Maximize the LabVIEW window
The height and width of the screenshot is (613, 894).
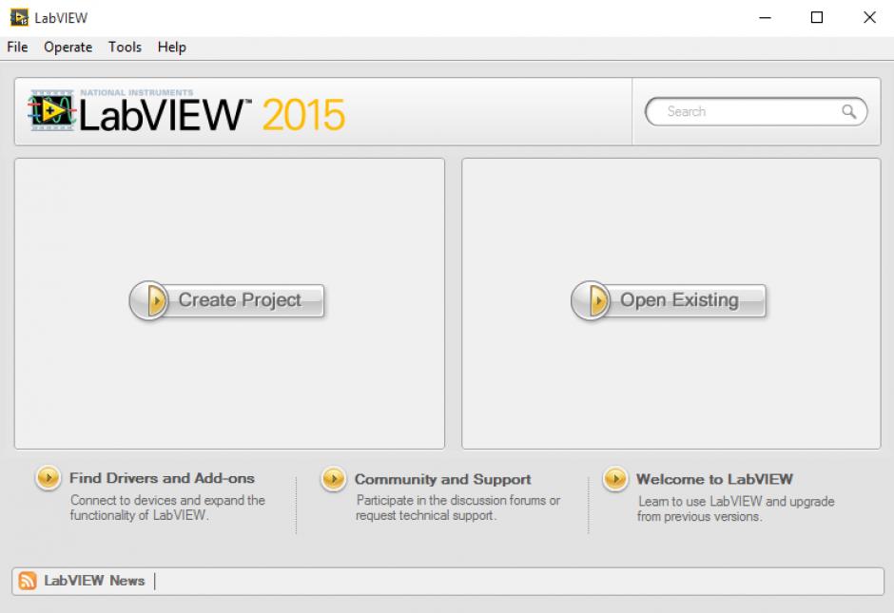click(817, 18)
